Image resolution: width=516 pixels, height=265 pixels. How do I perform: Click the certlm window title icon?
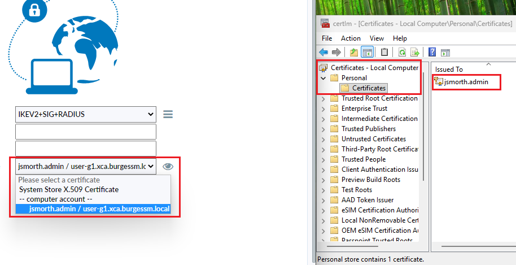coord(325,23)
